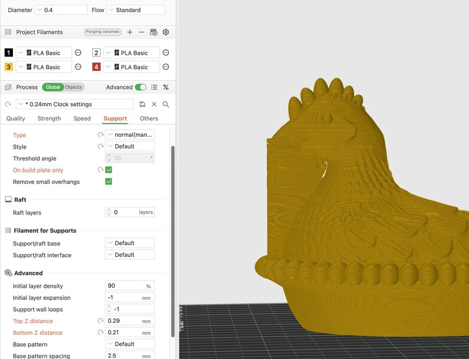Viewport: 469px width, 359px height.
Task: Open filament 3 PLA Basic dropdown
Action: tap(44, 67)
